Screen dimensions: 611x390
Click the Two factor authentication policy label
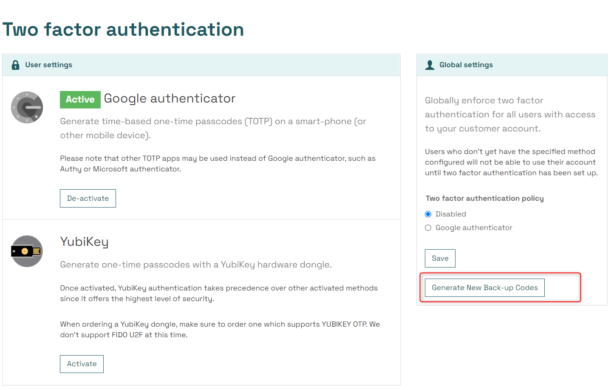click(485, 199)
